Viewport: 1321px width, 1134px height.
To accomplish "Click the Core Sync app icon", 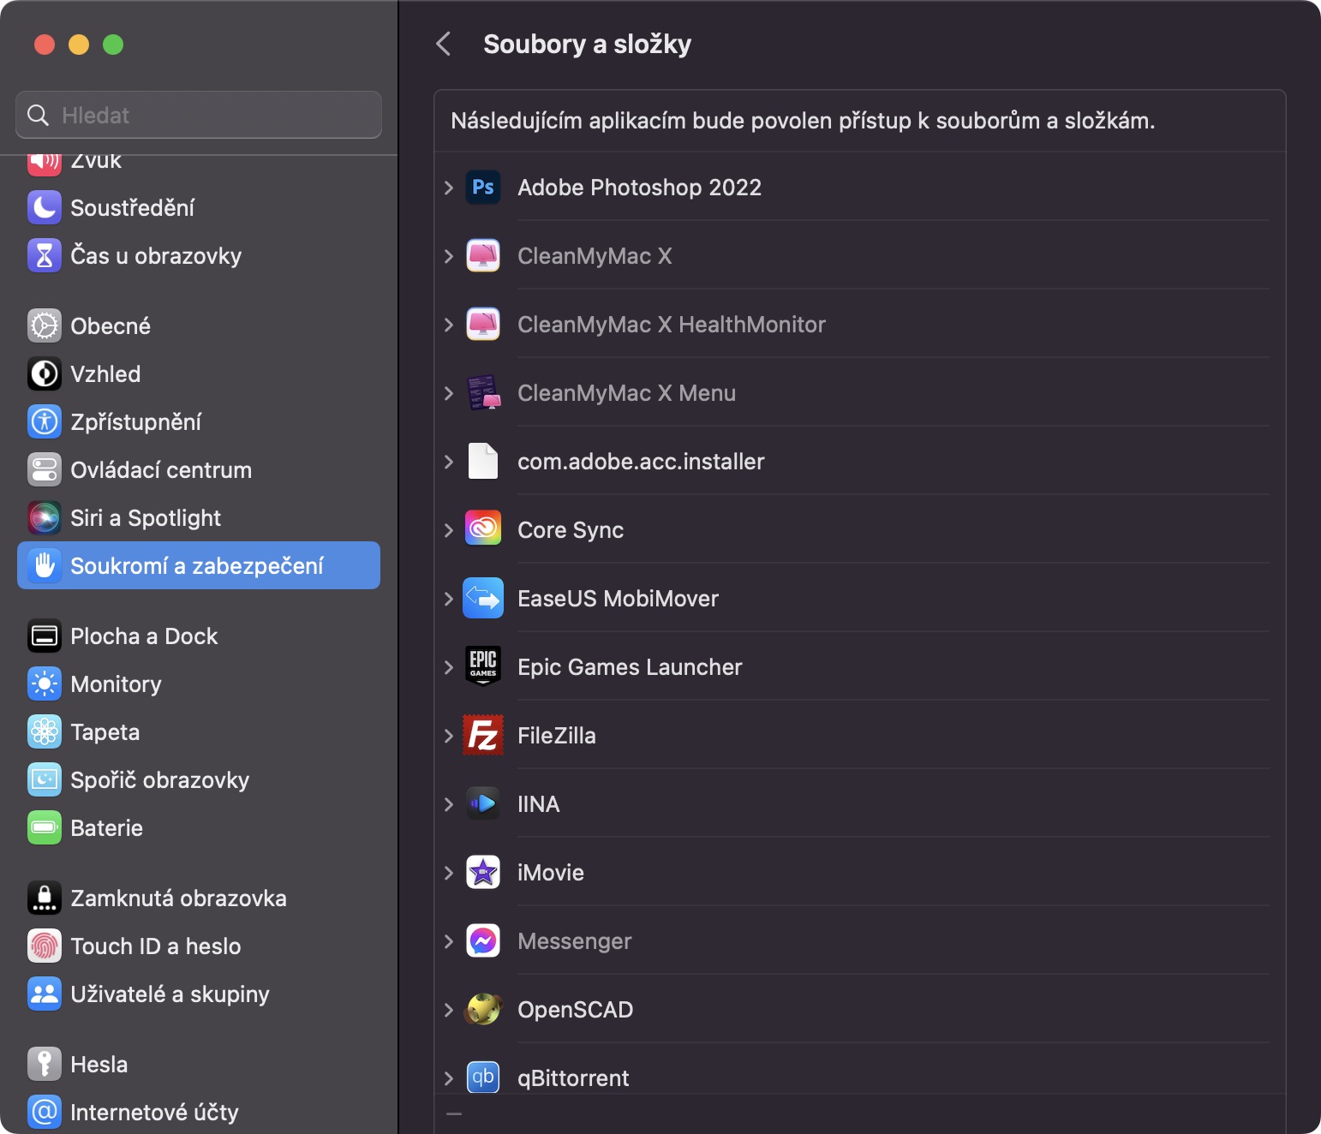I will 483,530.
